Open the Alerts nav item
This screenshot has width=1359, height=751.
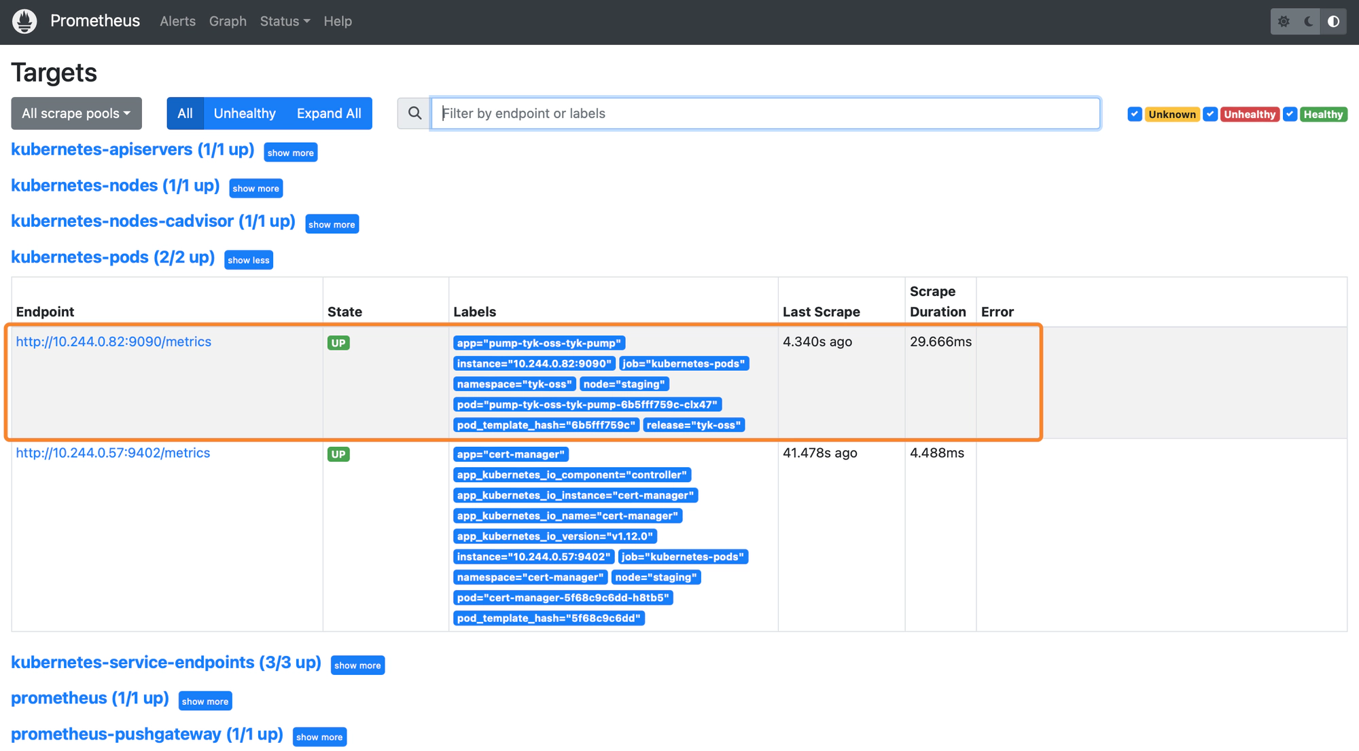[177, 21]
